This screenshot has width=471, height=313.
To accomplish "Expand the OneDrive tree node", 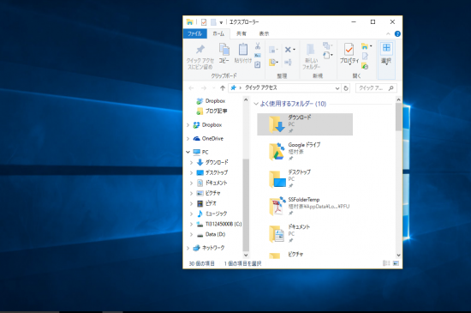I will pos(188,139).
